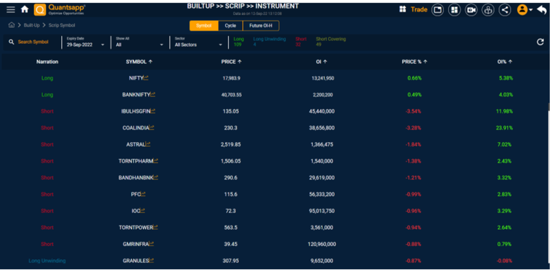The width and height of the screenshot is (550, 272).
Task: Switch to the Future OI-H tab
Action: pyautogui.click(x=261, y=25)
